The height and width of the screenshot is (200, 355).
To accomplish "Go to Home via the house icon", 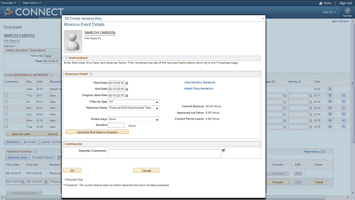I will (x=321, y=3).
